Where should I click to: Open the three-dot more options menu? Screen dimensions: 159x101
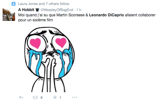pyautogui.click(x=75, y=97)
